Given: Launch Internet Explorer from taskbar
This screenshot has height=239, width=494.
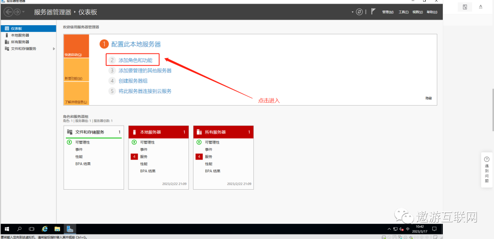Looking at the screenshot, I should [x=45, y=229].
